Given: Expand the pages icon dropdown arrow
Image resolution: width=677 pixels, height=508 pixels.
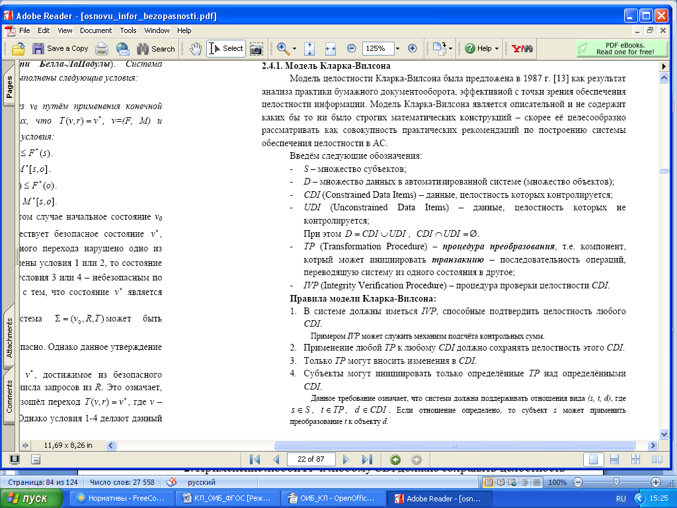Looking at the screenshot, I should pos(450,49).
